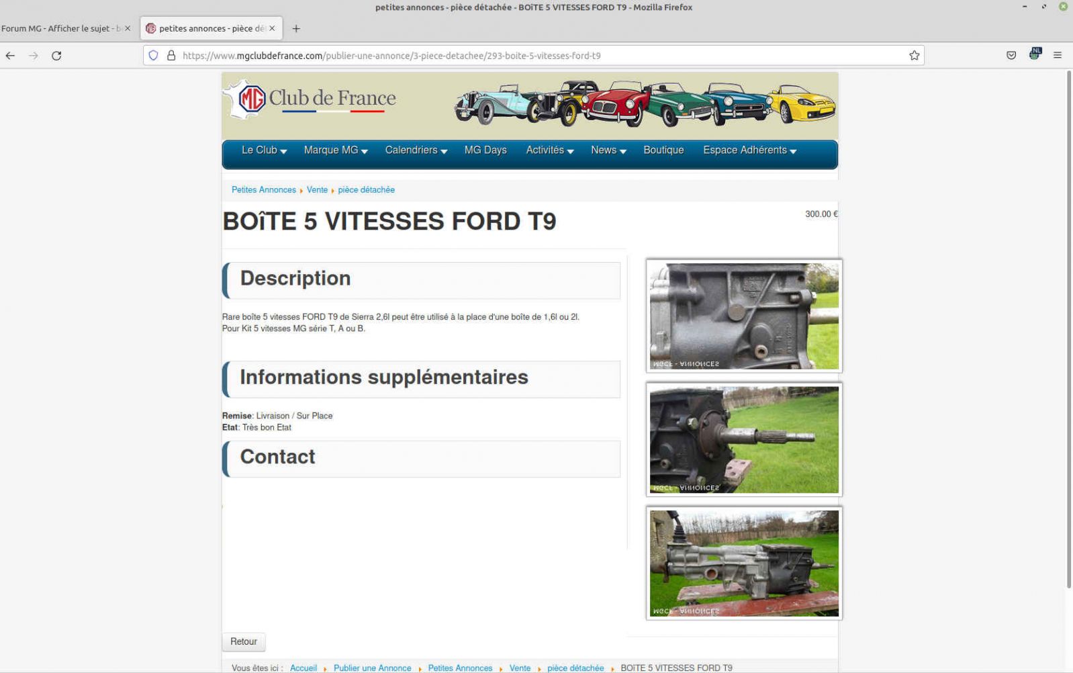1073x673 pixels.
Task: Click pièce détachée in top breadcrumb
Action: pyautogui.click(x=366, y=190)
